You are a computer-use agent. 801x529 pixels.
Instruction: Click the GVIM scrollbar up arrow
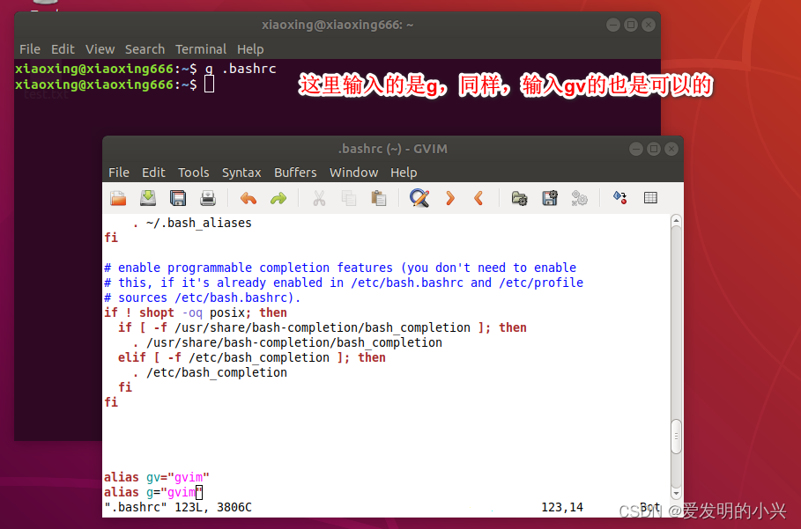(x=676, y=220)
